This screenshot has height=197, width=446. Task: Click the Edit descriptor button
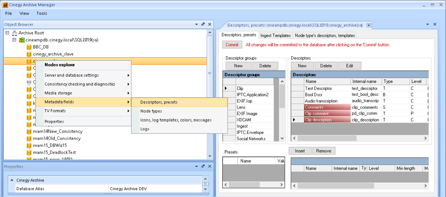coord(350,66)
